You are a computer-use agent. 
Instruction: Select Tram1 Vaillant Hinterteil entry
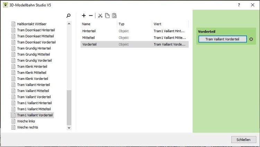tap(34, 103)
